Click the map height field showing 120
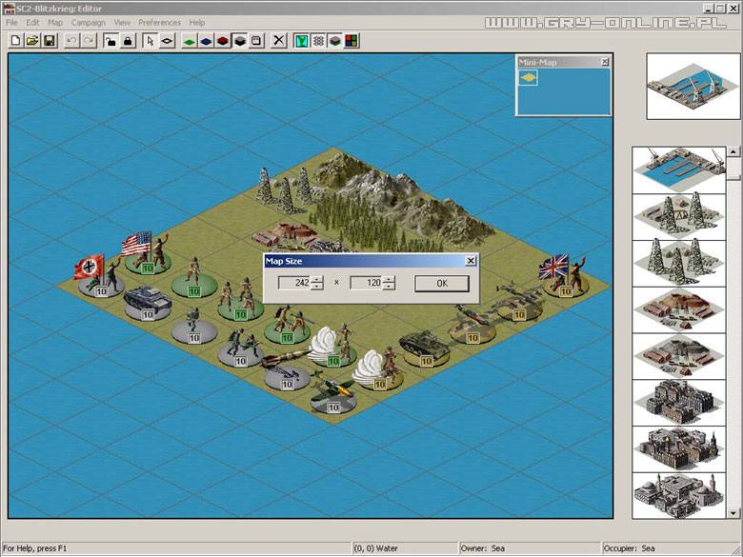Image resolution: width=743 pixels, height=557 pixels. [x=367, y=283]
